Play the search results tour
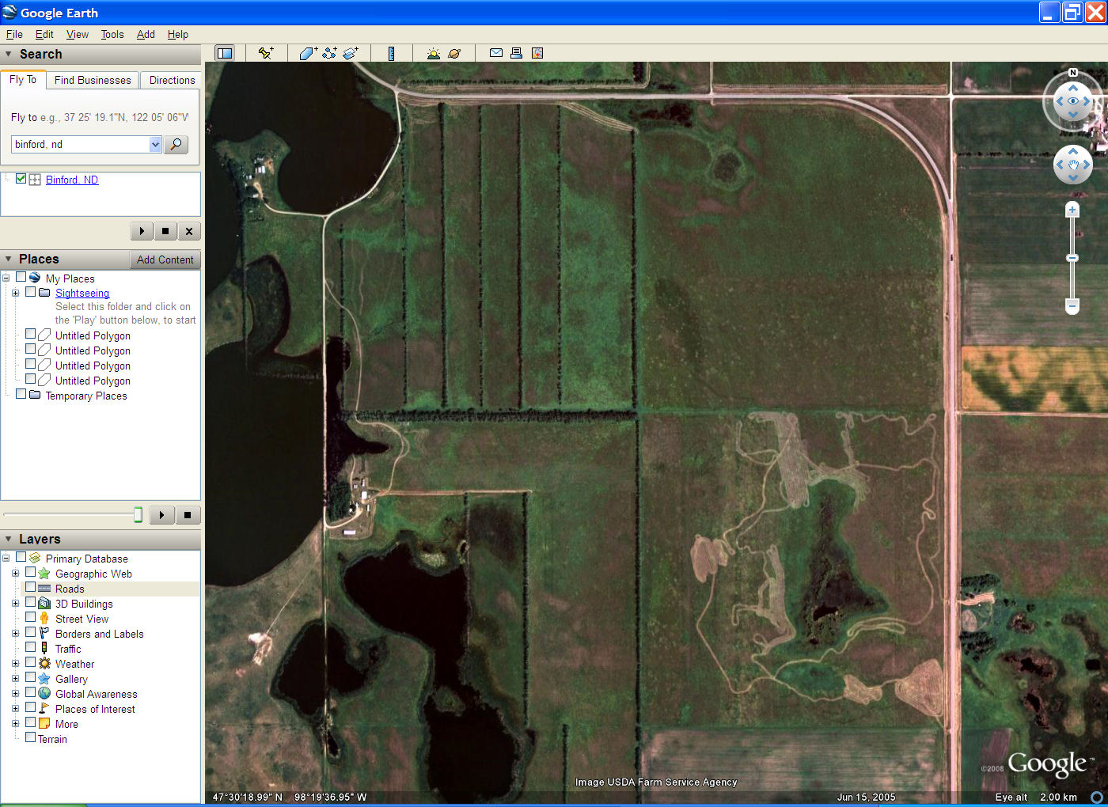1108x807 pixels. click(142, 231)
